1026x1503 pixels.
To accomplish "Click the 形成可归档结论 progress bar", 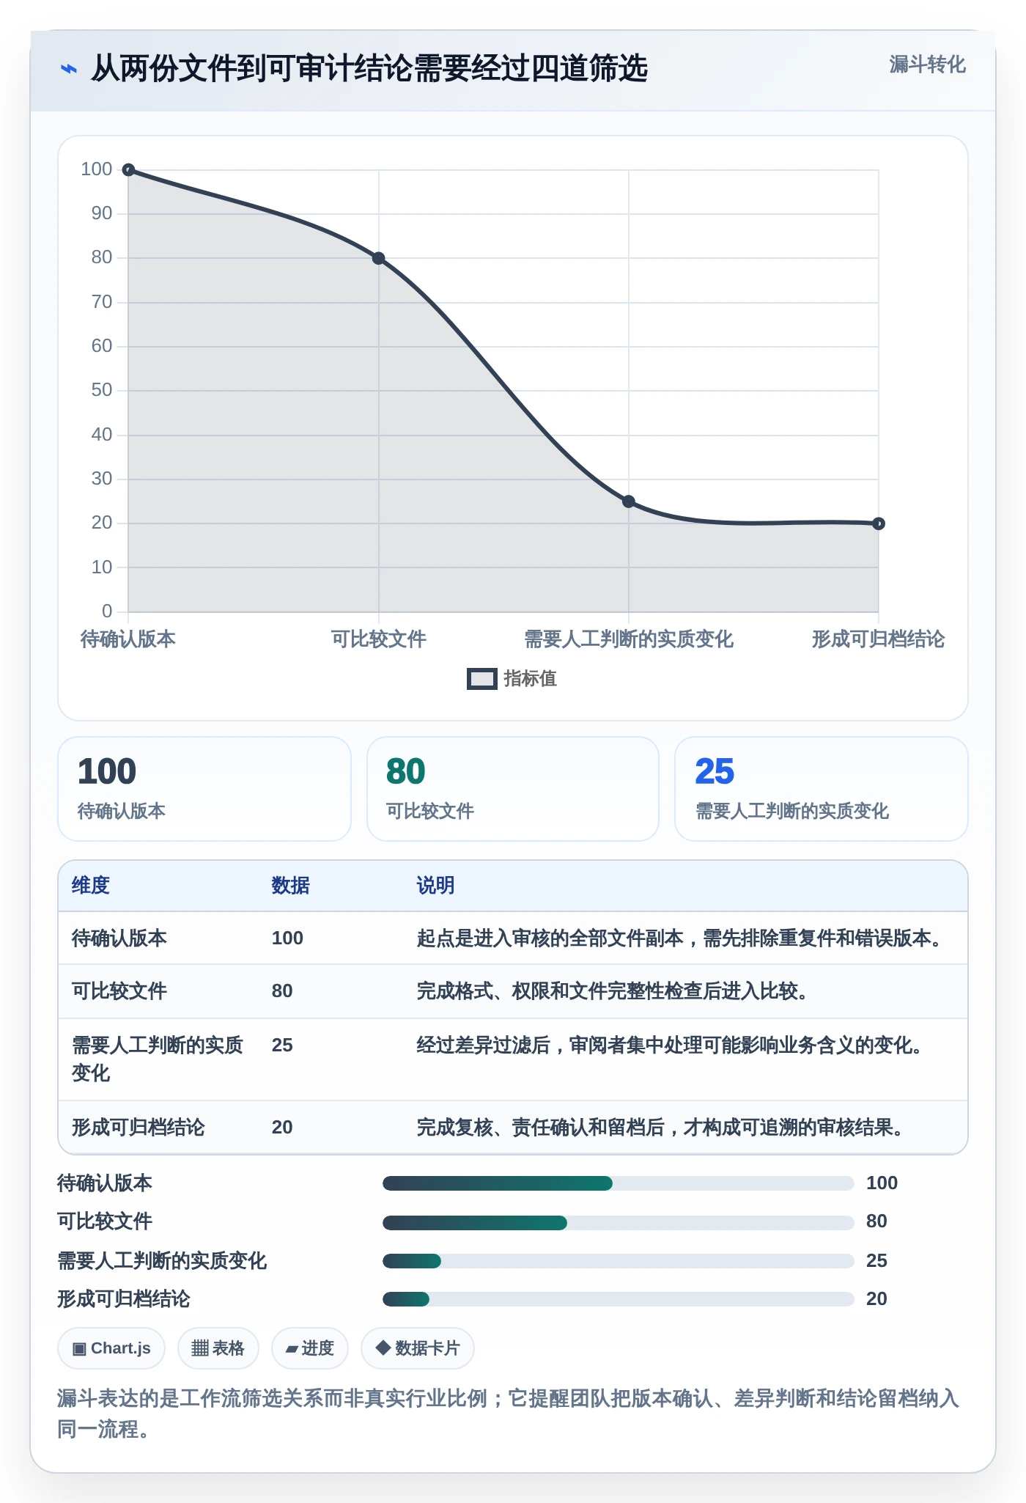I will [x=619, y=1299].
